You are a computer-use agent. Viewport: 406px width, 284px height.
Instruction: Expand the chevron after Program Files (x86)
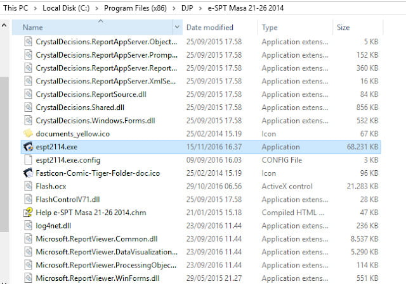174,8
